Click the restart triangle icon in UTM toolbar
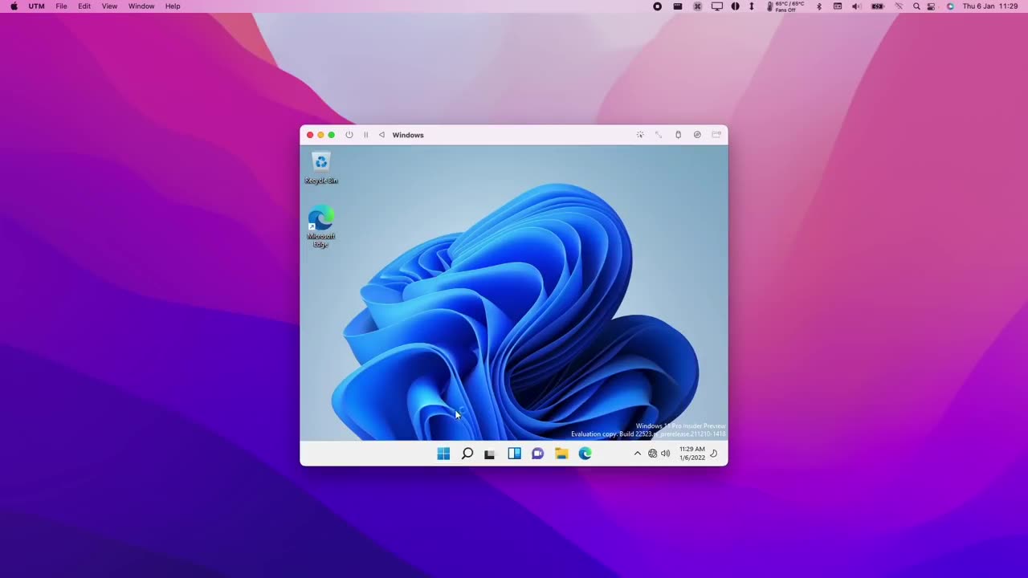This screenshot has width=1028, height=578. (x=381, y=135)
